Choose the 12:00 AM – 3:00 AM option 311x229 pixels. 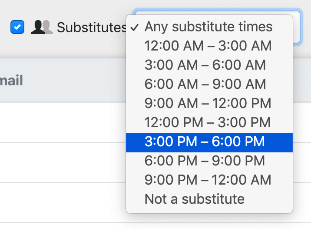tap(208, 46)
